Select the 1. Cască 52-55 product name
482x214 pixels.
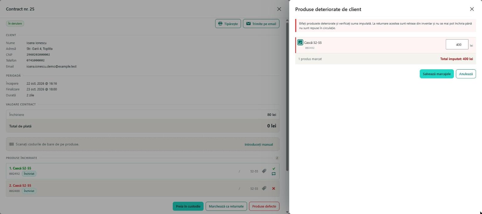20,168
